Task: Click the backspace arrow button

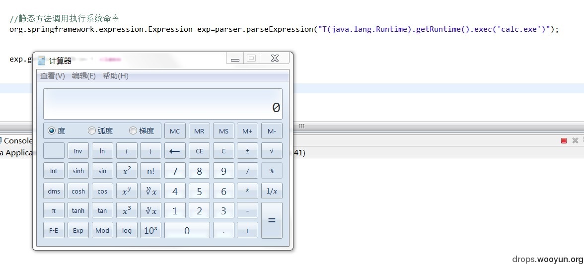Action: (x=175, y=151)
